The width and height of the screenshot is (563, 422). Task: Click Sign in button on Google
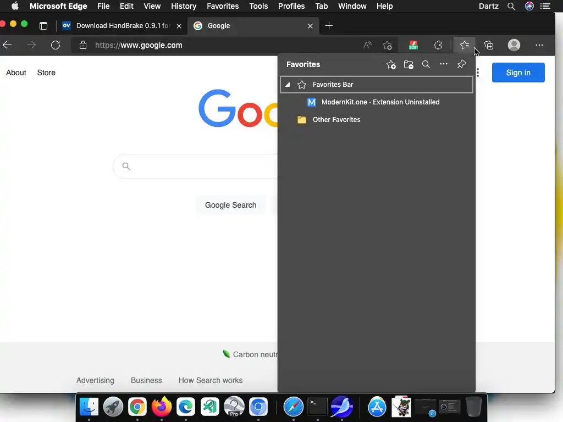518,73
